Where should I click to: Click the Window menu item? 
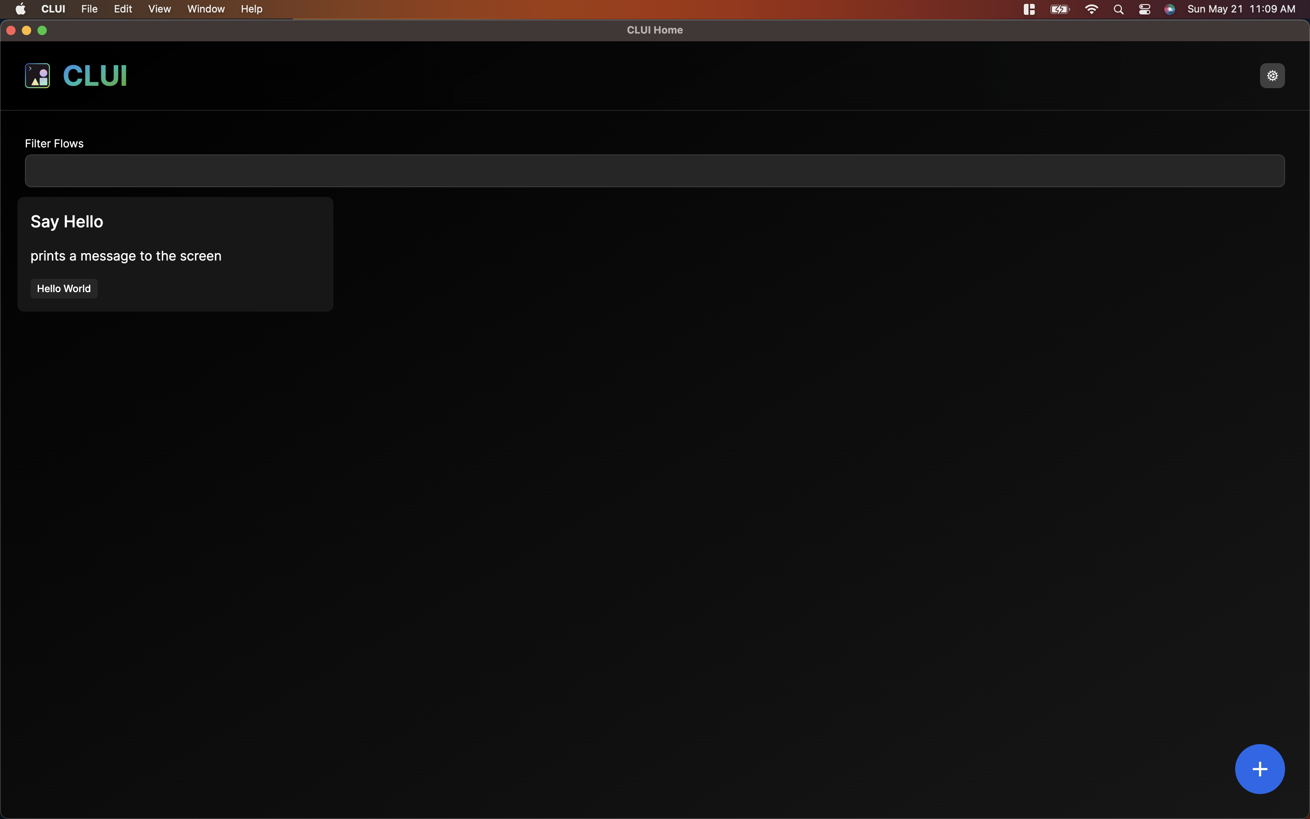205,9
